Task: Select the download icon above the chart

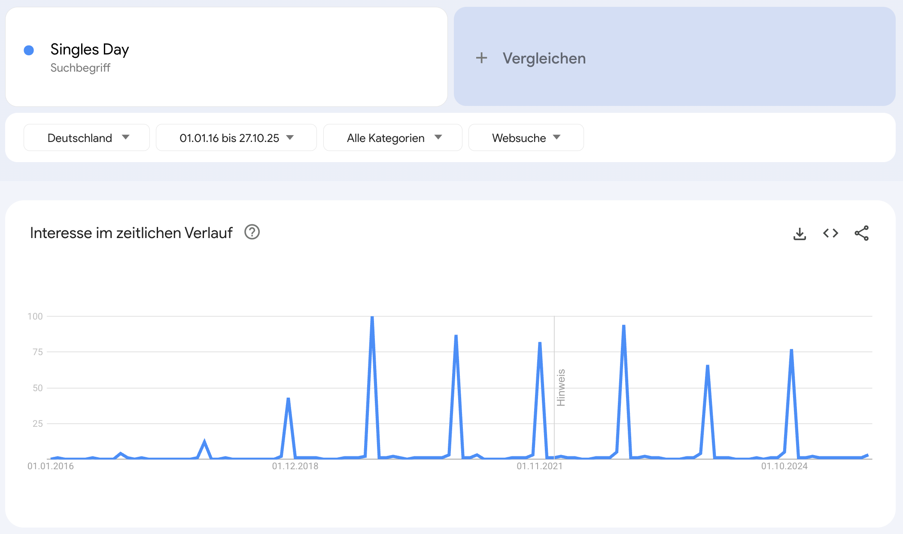Action: click(x=800, y=233)
